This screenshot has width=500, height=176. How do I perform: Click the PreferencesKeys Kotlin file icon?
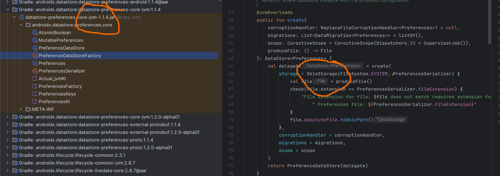point(35,94)
